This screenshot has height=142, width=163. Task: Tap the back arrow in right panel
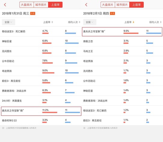click(x=86, y=5)
